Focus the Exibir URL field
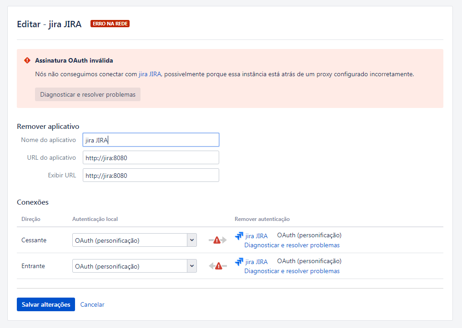This screenshot has width=462, height=328. click(x=151, y=175)
